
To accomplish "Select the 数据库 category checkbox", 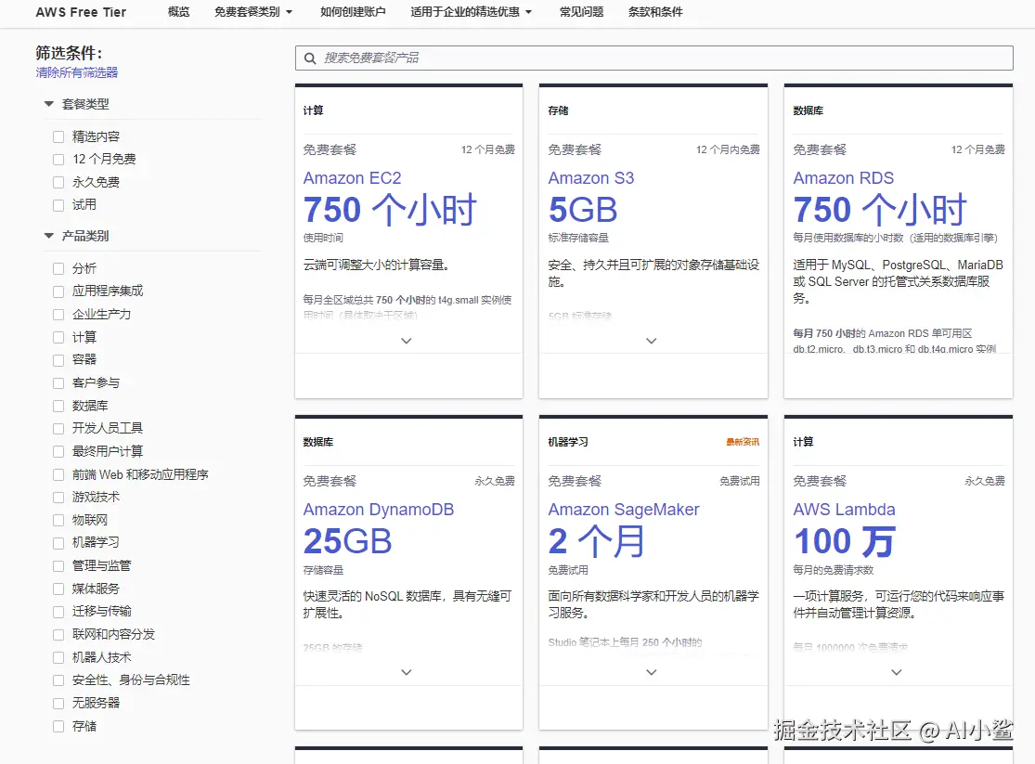I will 58,406.
